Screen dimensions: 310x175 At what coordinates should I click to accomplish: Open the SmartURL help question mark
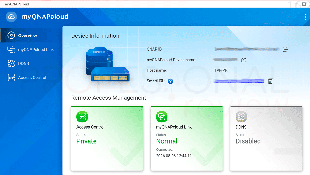tap(170, 81)
